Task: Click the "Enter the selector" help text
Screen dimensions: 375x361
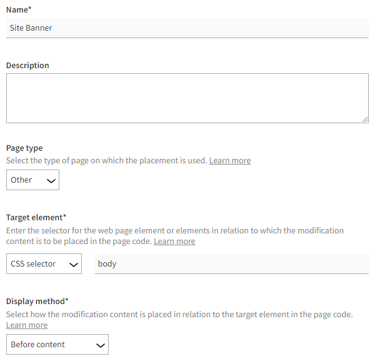Action: pyautogui.click(x=175, y=230)
